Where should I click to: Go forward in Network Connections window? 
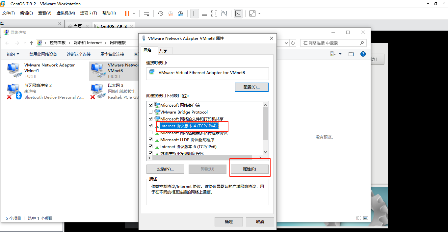coord(17,43)
